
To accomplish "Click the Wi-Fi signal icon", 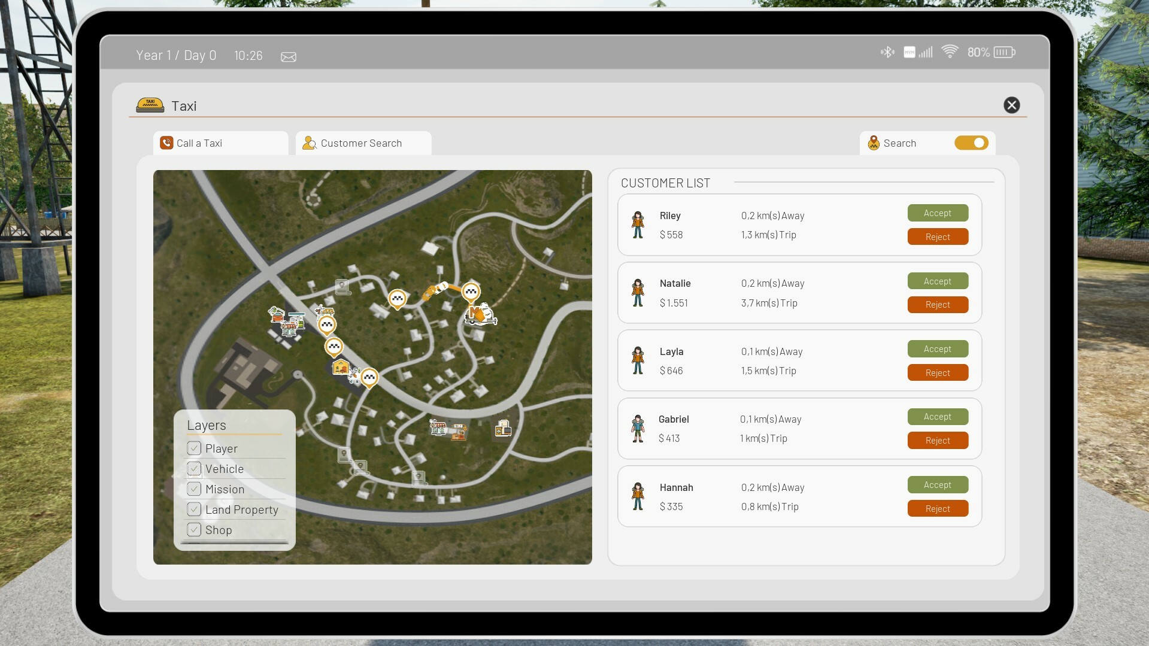I will (x=949, y=52).
